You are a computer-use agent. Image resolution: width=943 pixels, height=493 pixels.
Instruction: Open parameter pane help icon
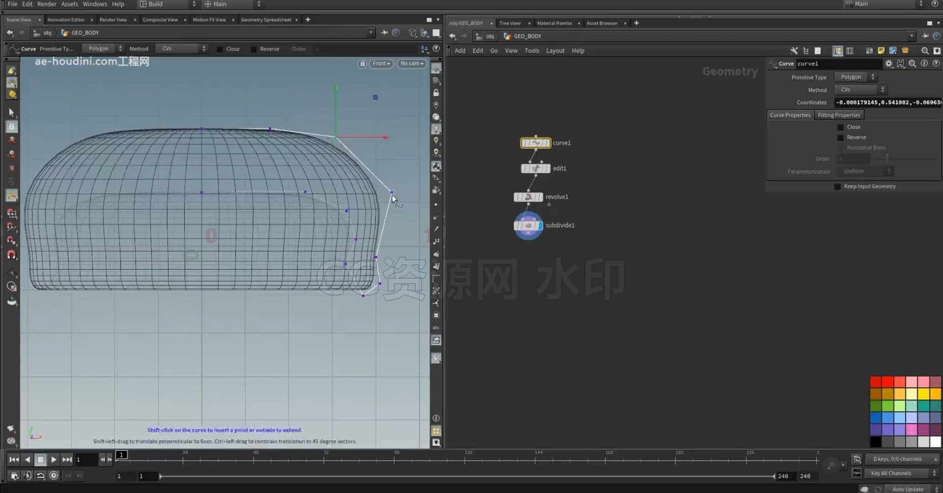click(936, 64)
